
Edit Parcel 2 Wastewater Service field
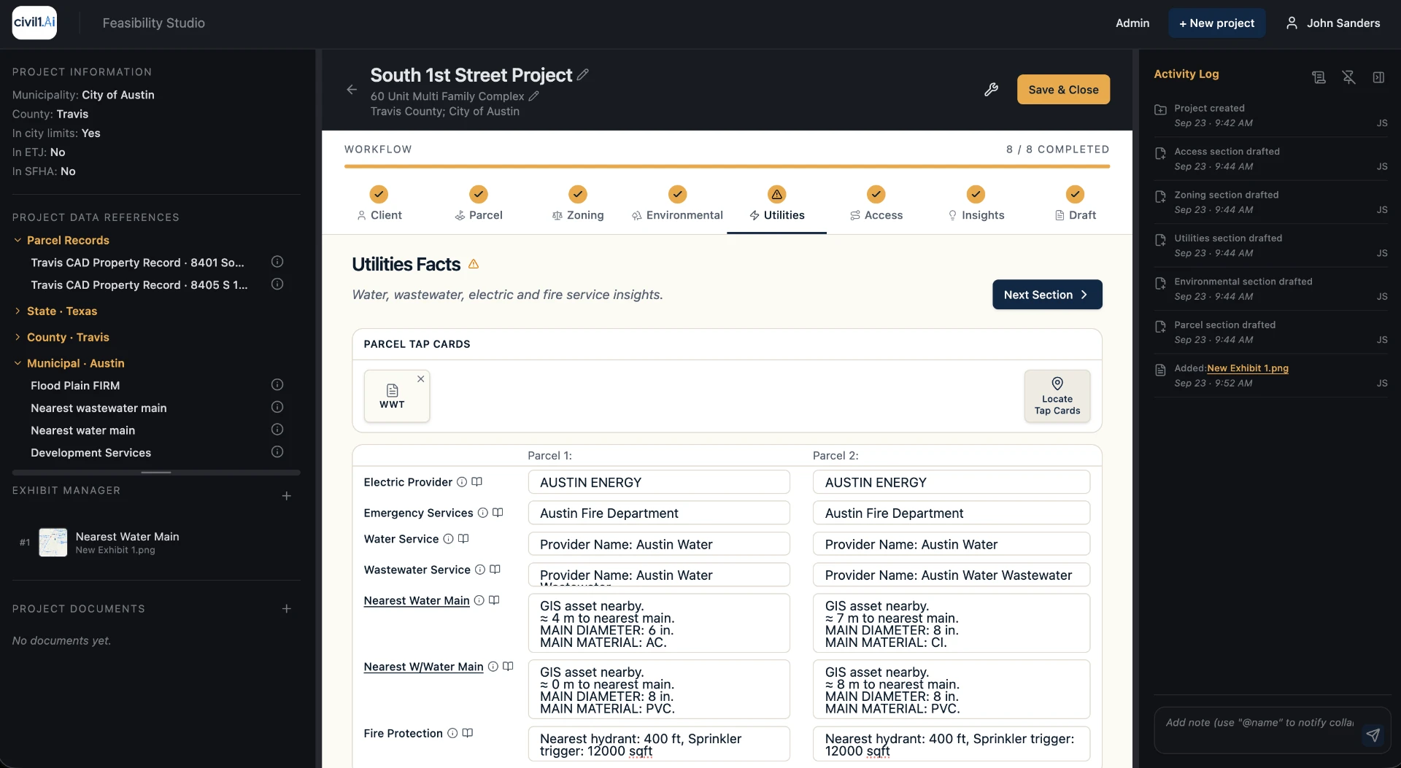tap(952, 575)
